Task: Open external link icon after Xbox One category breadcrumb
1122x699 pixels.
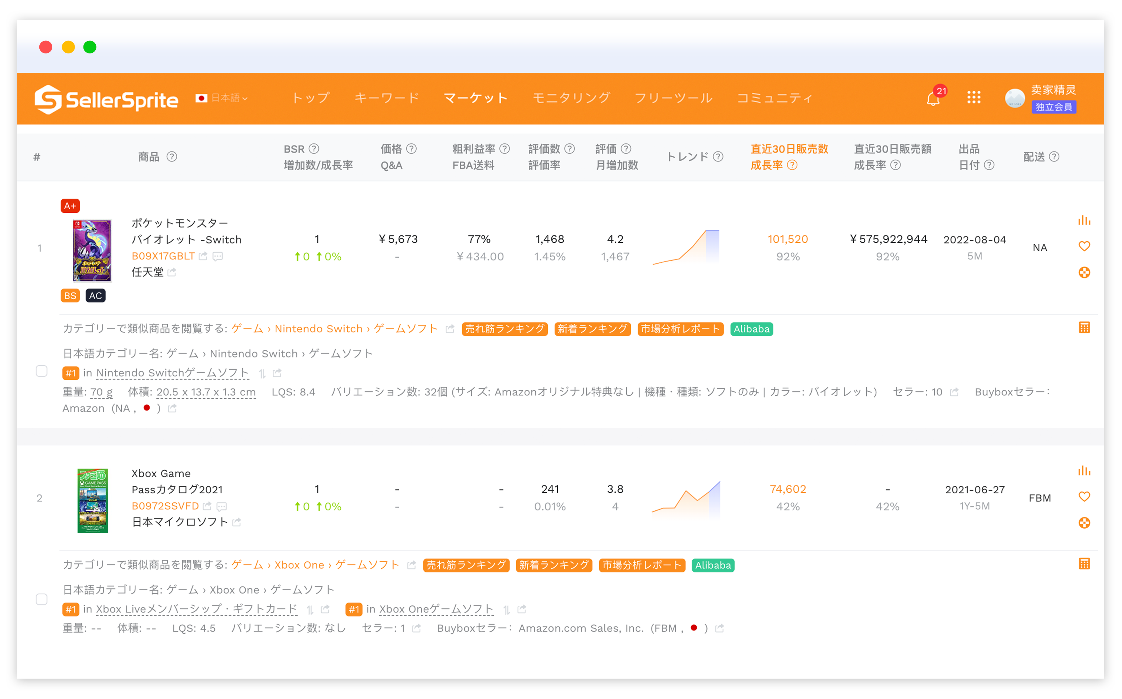Action: click(411, 565)
